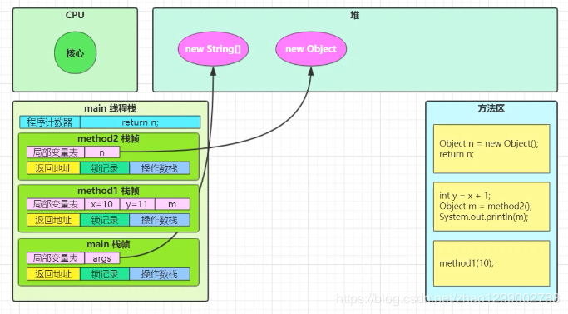Image resolution: width=568 pixels, height=314 pixels.
Task: Click the n variable cell in method2 frame
Action: [x=101, y=152]
